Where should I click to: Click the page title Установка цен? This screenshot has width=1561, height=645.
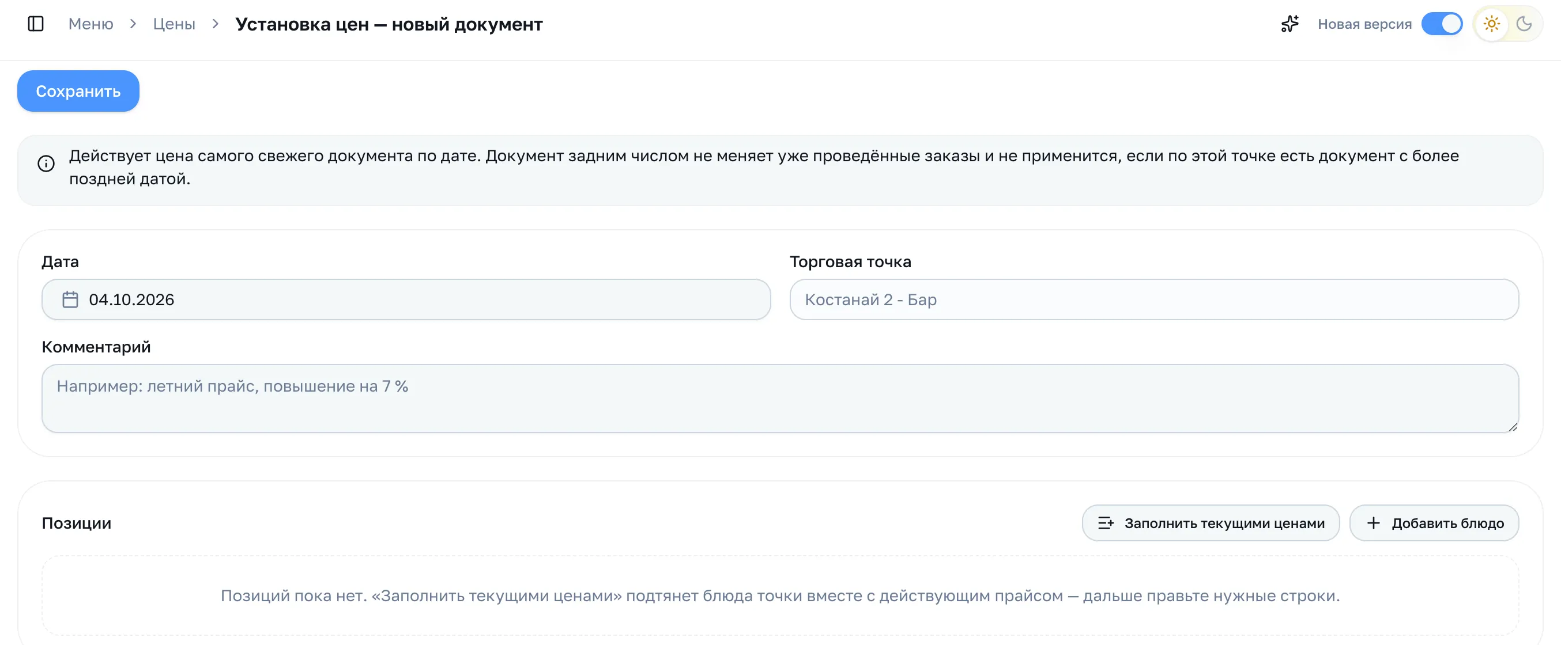[x=389, y=24]
